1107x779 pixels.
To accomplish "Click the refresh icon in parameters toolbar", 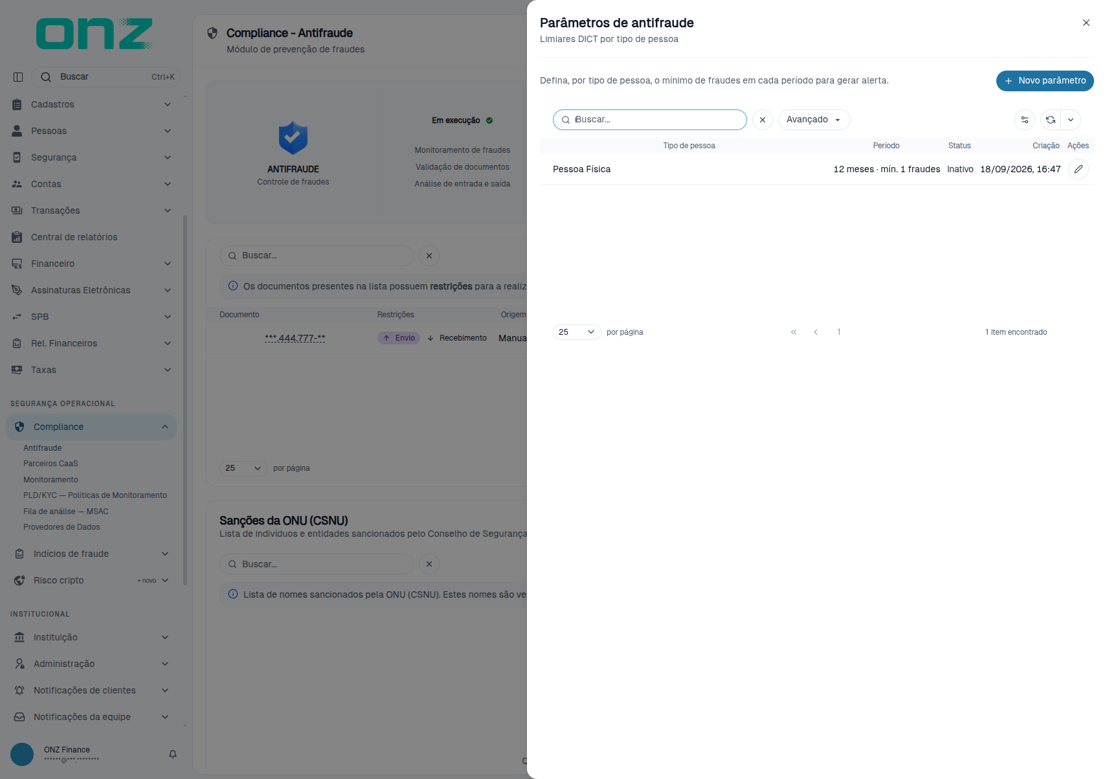I will click(1051, 120).
